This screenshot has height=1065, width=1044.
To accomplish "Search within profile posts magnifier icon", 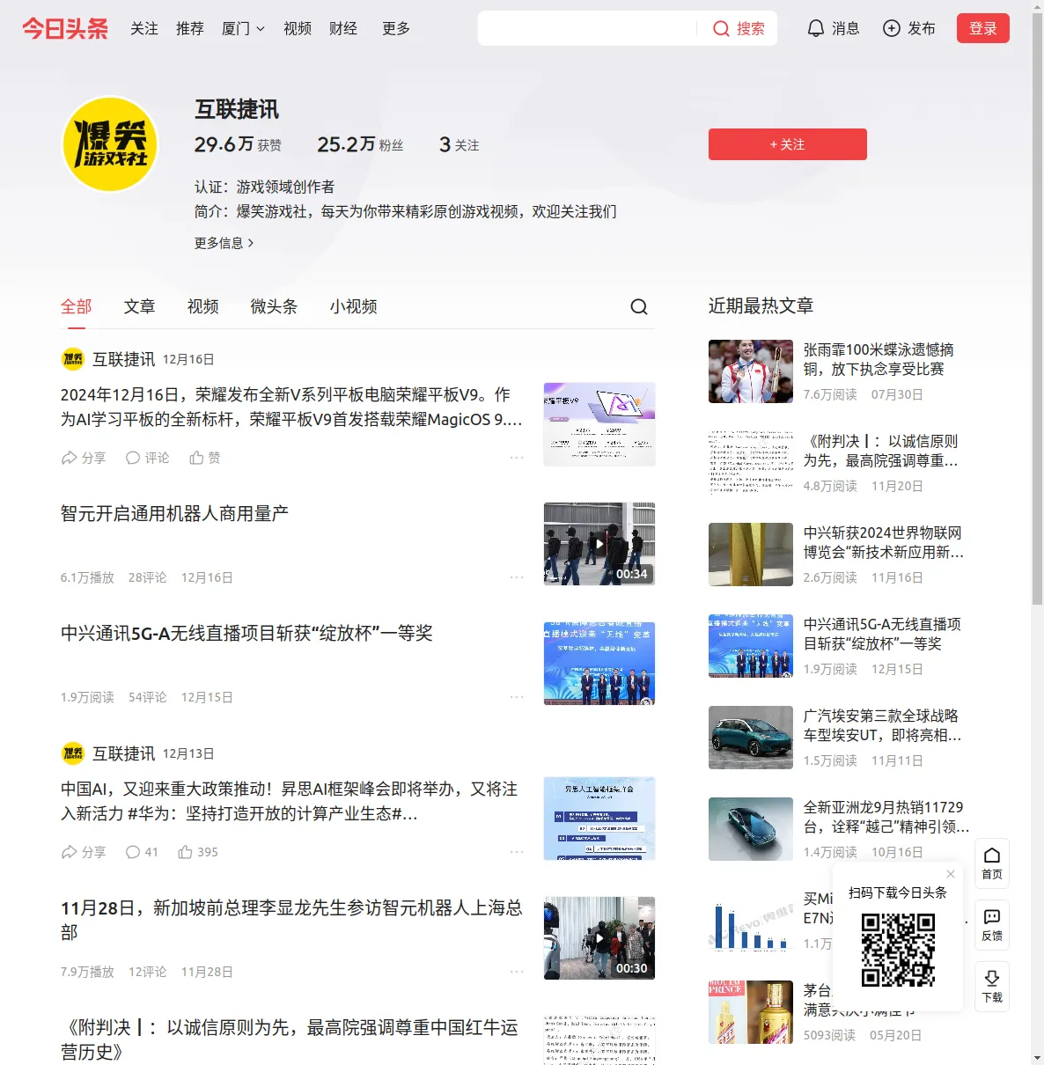I will [x=639, y=306].
